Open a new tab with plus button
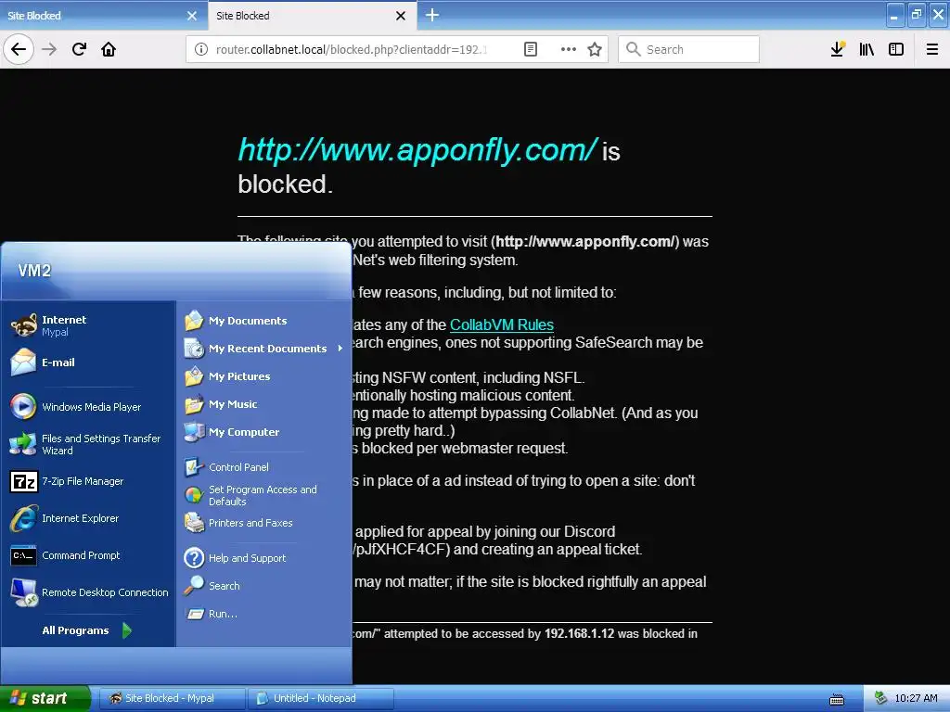Screen dimensions: 950x712 click(x=432, y=15)
